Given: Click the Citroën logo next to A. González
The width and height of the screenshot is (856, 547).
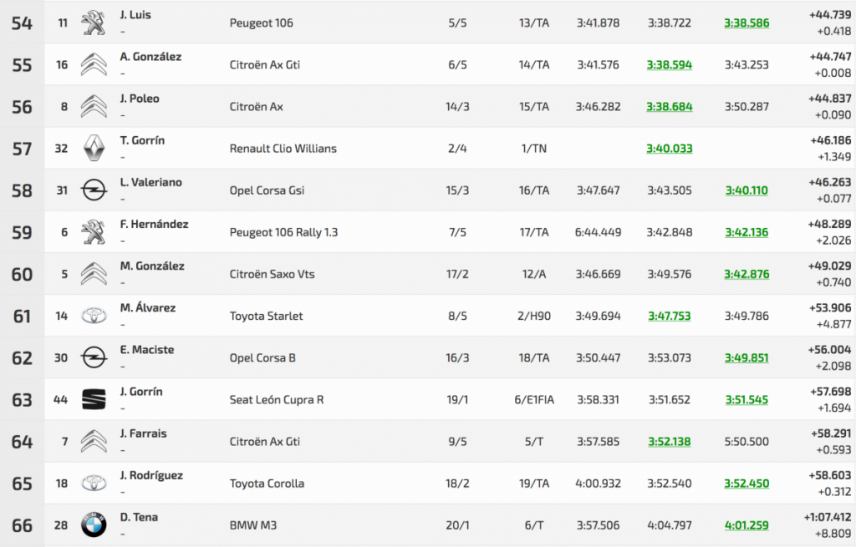Looking at the screenshot, I should [94, 65].
